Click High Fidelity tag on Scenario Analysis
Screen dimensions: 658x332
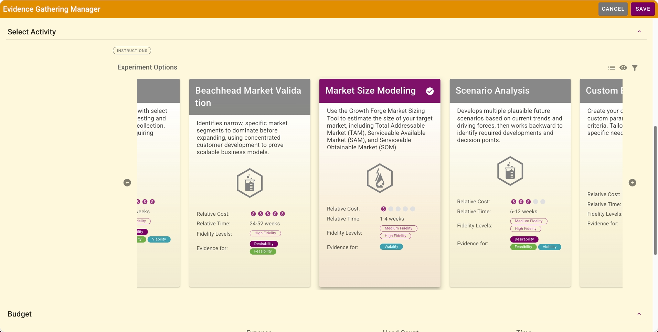pyautogui.click(x=526, y=229)
